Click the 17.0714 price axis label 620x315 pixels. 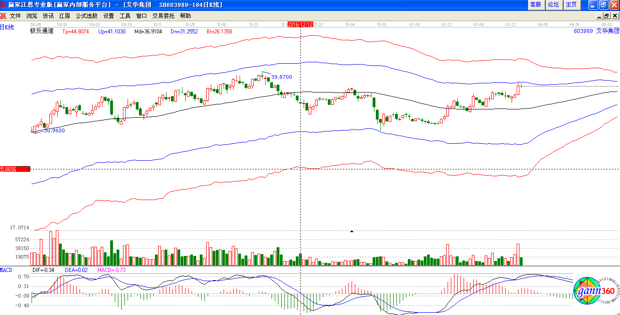pos(20,228)
